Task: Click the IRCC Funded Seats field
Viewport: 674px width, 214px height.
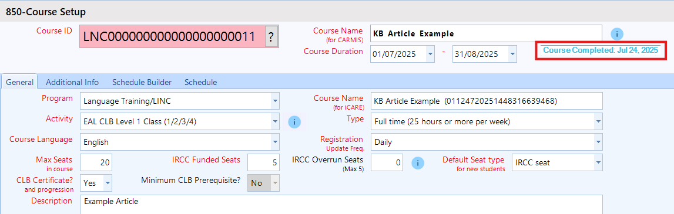Action: point(263,162)
